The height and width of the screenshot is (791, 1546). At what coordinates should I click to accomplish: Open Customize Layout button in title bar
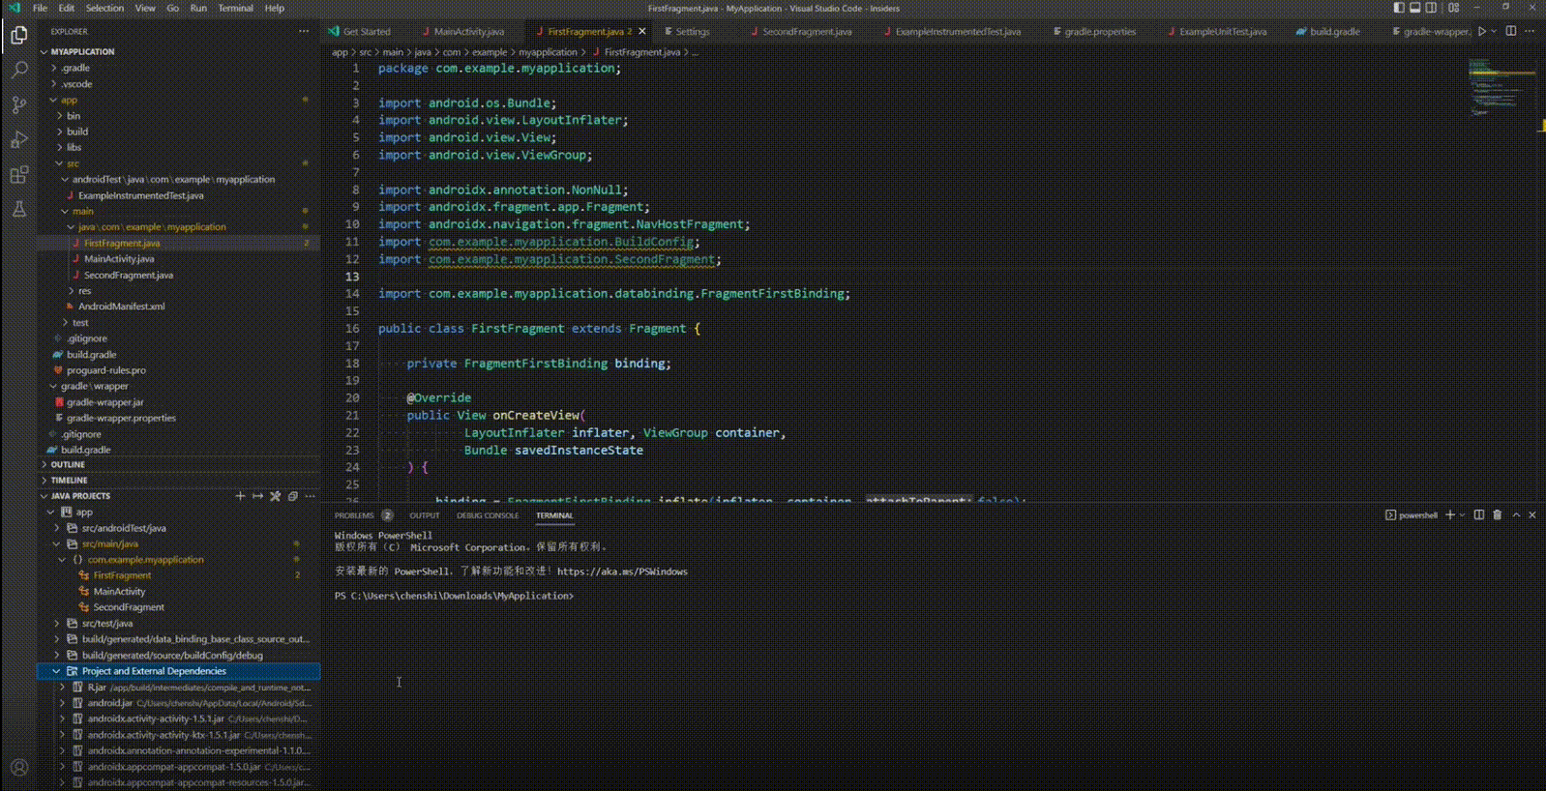[x=1454, y=8]
